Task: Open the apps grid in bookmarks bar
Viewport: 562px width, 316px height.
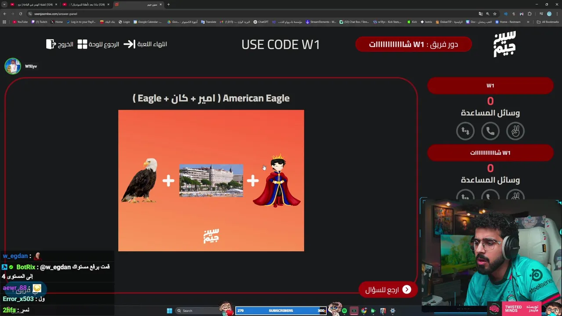Action: tap(5, 22)
